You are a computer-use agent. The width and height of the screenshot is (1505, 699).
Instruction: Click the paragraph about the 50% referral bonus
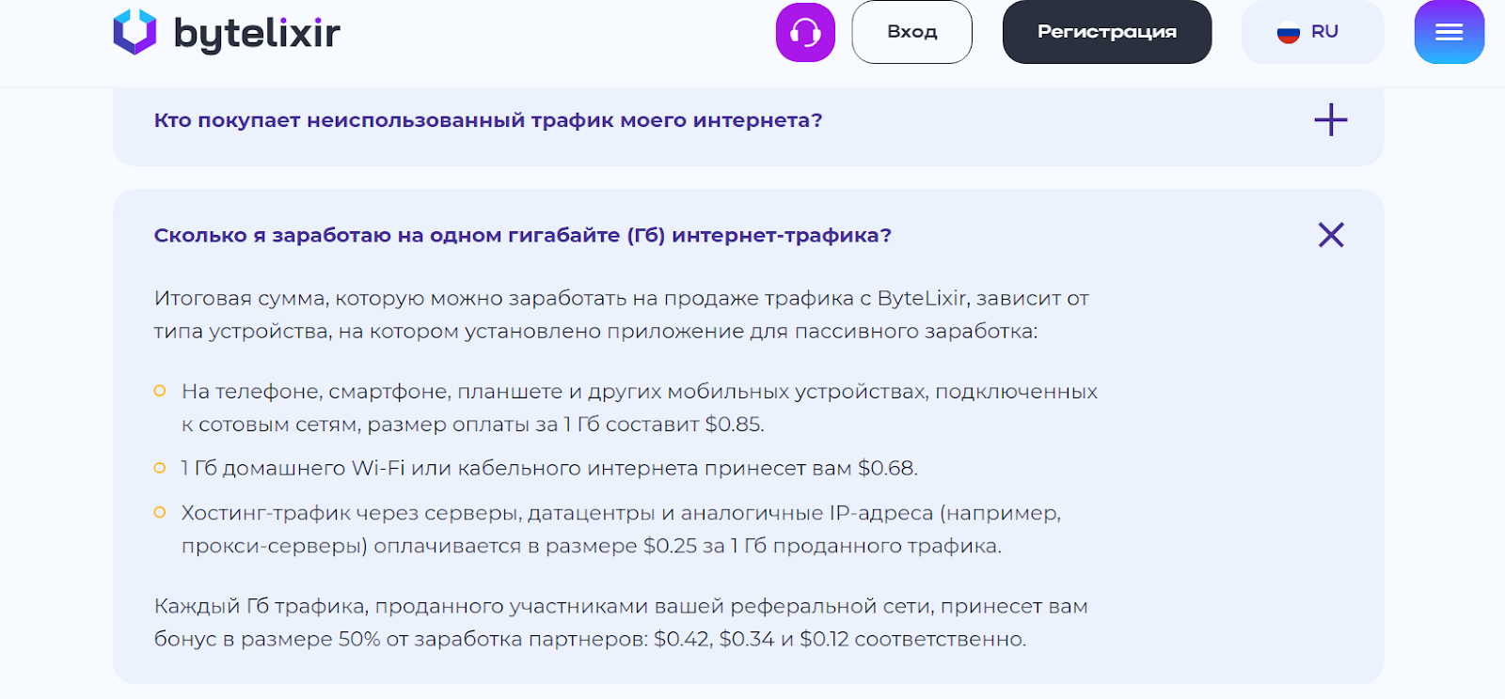[621, 622]
